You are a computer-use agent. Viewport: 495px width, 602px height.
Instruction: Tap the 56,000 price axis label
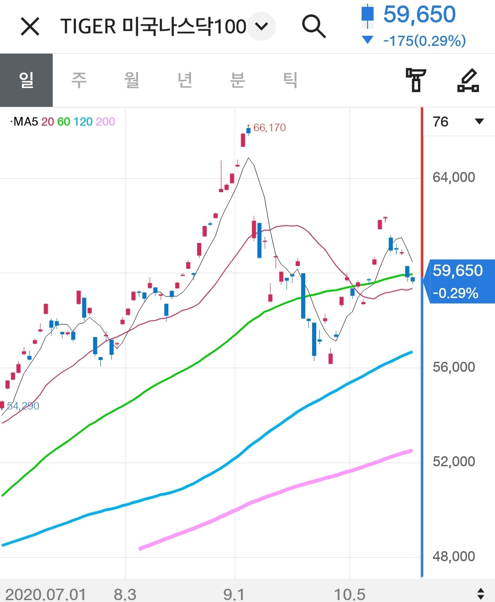[x=454, y=367]
